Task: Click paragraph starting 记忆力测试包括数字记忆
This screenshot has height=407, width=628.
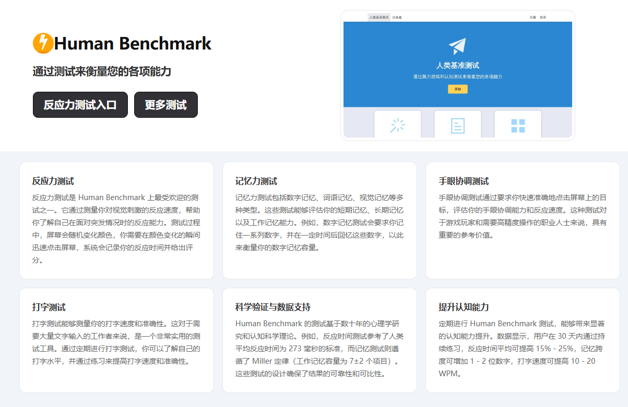Action: coord(319,223)
